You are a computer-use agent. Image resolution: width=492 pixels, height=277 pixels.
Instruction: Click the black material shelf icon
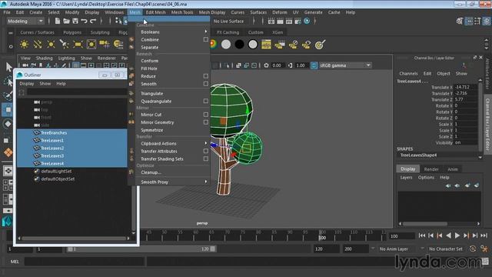tap(239, 45)
